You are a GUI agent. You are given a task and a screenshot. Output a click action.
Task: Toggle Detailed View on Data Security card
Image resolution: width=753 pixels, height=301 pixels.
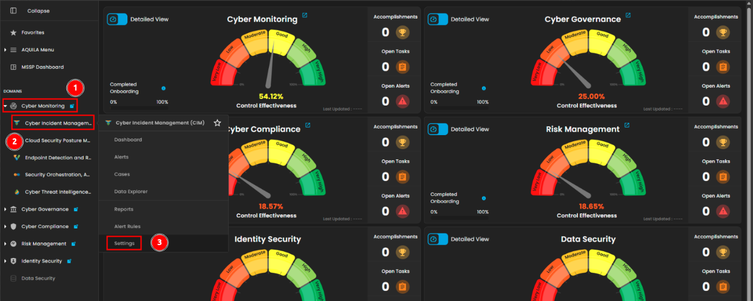pos(438,239)
